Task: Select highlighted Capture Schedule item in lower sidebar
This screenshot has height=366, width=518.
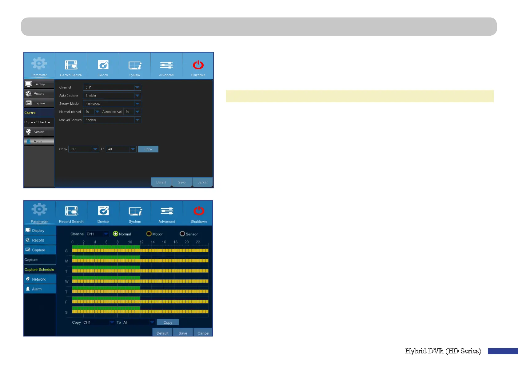Action: pyautogui.click(x=40, y=270)
